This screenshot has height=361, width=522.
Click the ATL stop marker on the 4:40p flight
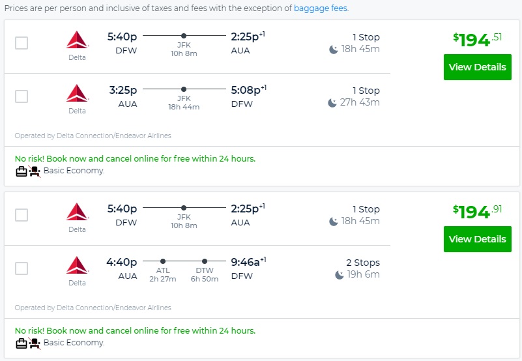(x=163, y=261)
